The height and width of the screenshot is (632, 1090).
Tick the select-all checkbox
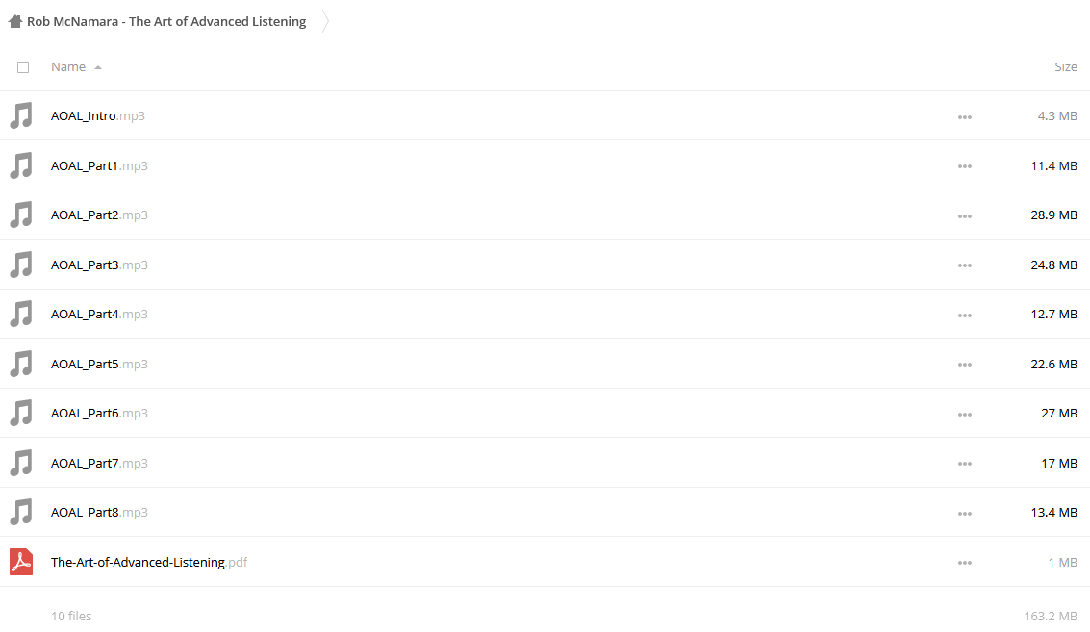23,67
